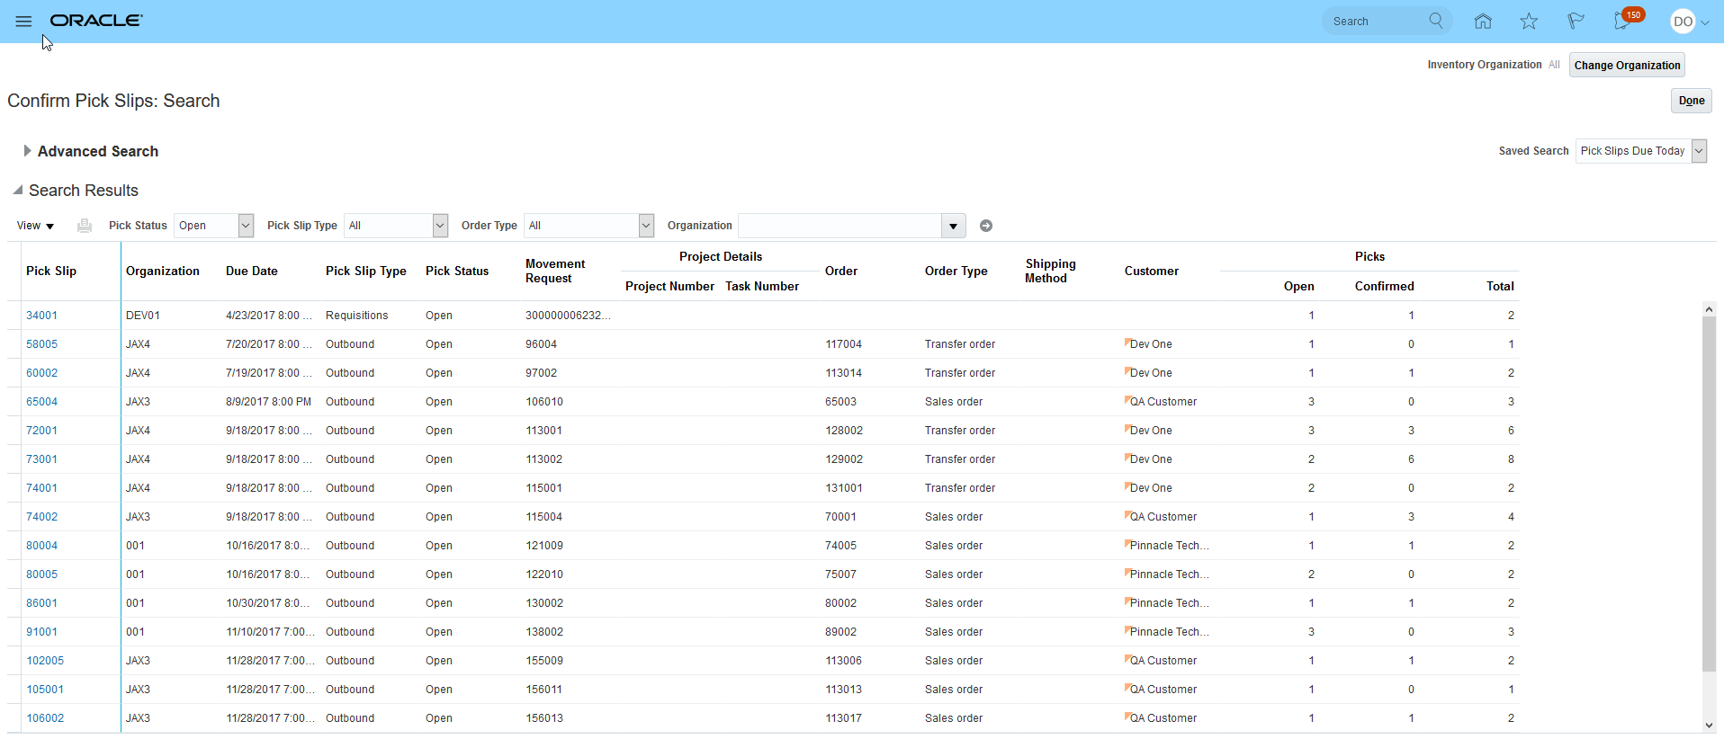Image resolution: width=1724 pixels, height=748 pixels.
Task: Open pick slip 73001 link
Action: pyautogui.click(x=41, y=459)
